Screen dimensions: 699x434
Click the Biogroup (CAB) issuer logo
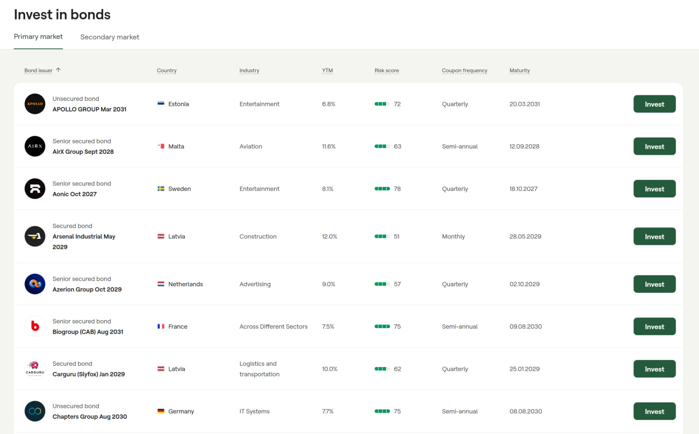(x=35, y=327)
